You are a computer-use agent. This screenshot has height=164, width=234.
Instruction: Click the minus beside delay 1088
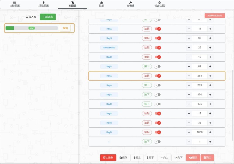[189, 132]
